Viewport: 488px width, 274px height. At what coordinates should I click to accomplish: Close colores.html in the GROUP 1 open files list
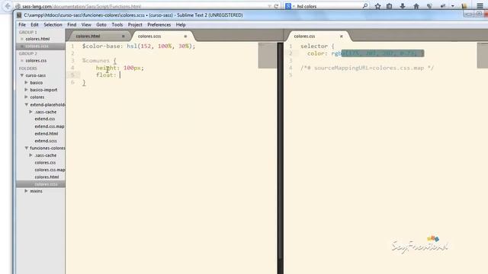coord(22,39)
